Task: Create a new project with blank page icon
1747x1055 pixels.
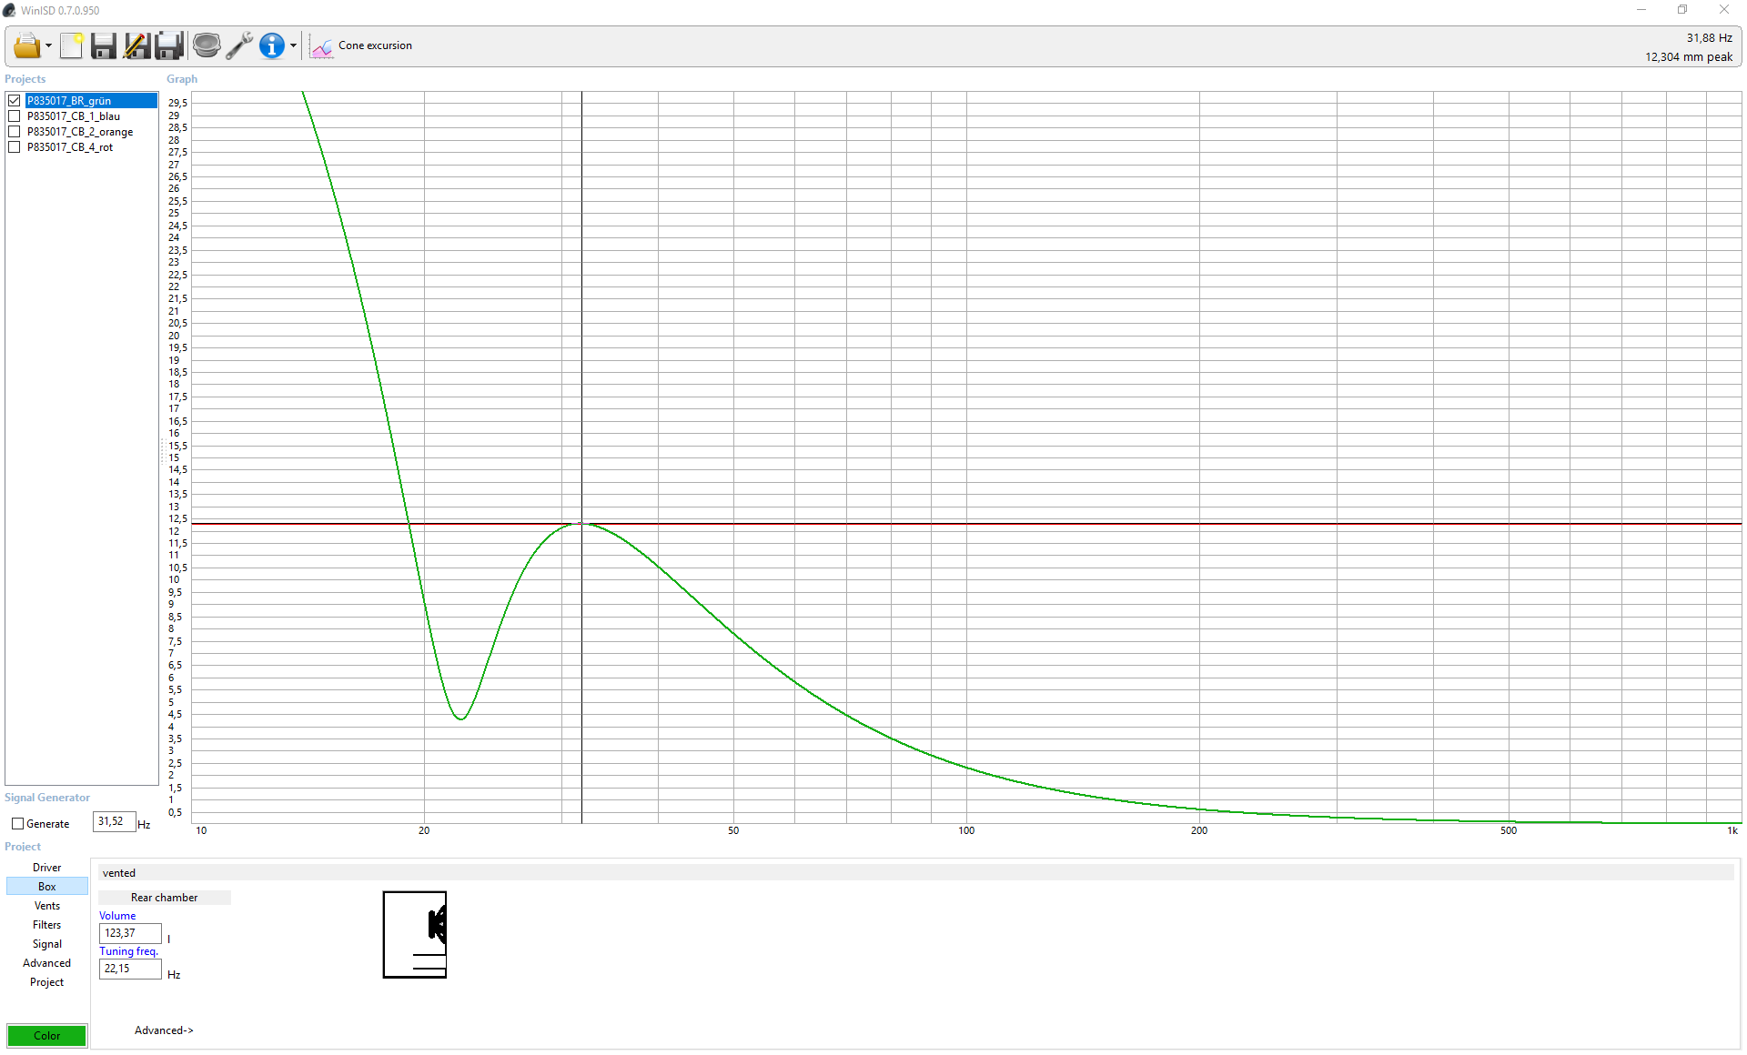Action: click(71, 45)
